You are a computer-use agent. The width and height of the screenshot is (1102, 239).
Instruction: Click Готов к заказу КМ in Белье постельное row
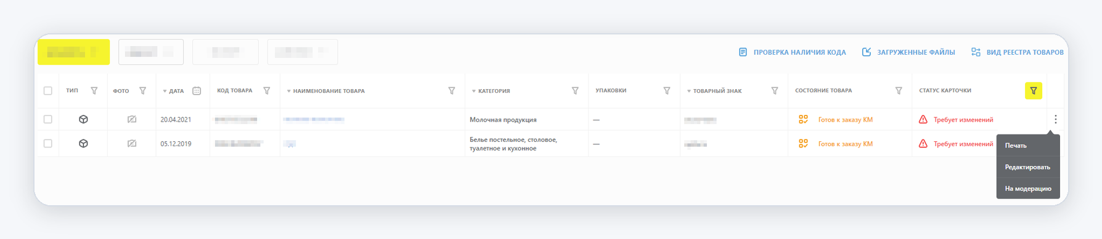[845, 144]
